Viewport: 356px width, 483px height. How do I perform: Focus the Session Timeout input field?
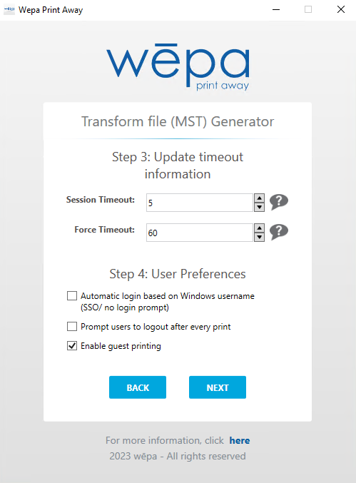(200, 203)
